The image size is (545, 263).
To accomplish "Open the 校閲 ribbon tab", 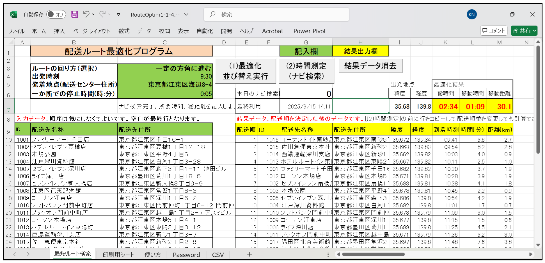I will 164,31.
